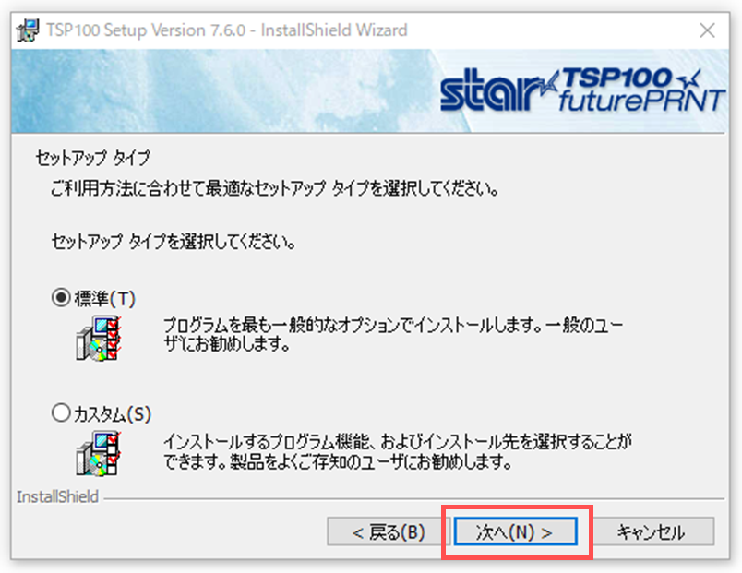742x573 pixels.
Task: Click the セットアップ タイプ heading
Action: (93, 158)
